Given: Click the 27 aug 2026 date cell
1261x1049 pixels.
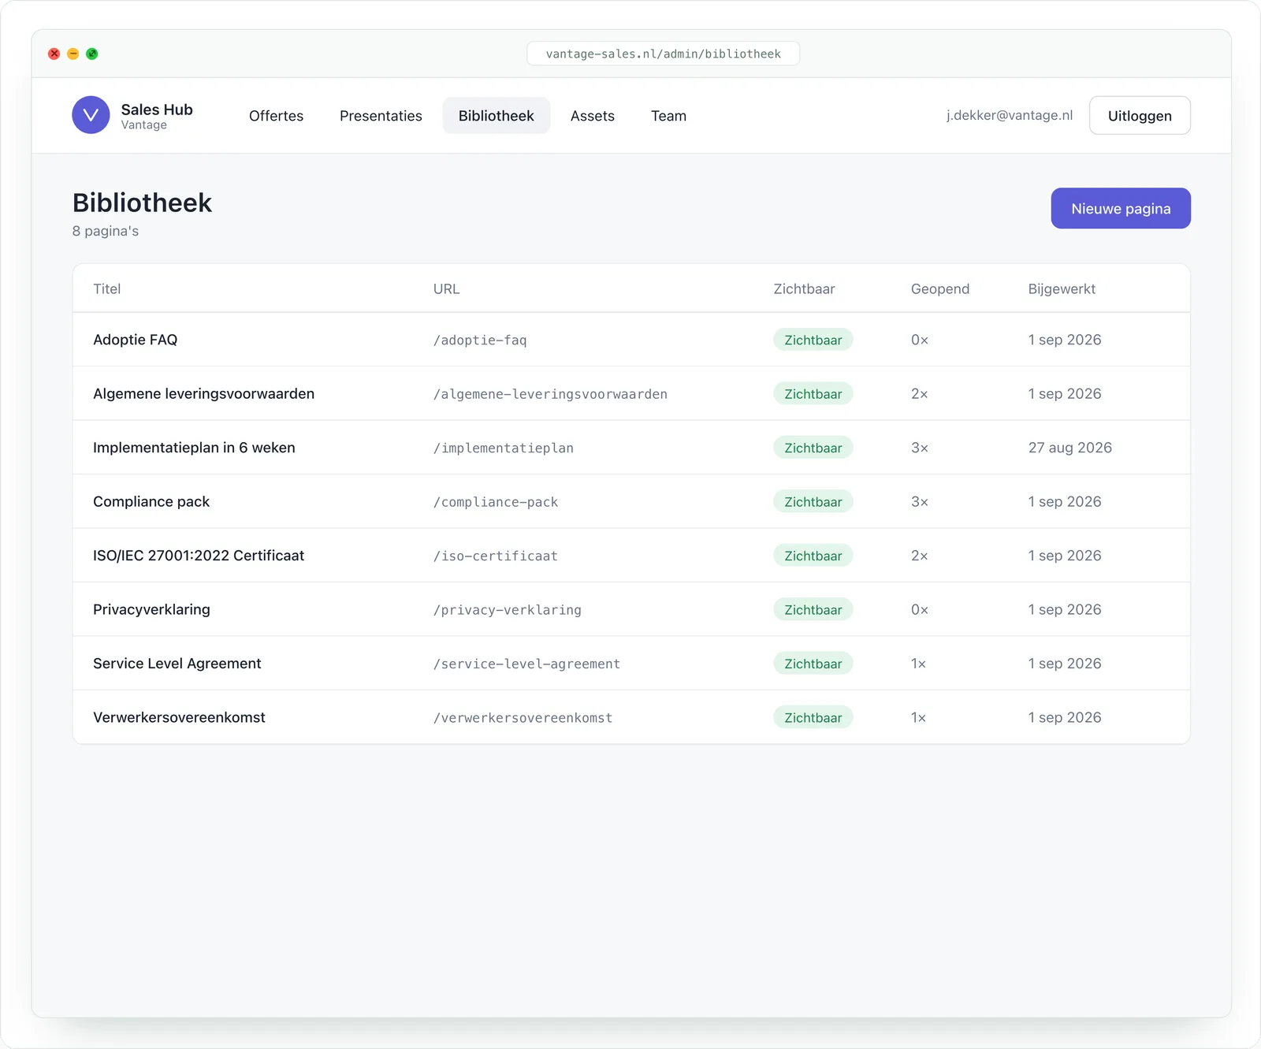Looking at the screenshot, I should pos(1069,448).
